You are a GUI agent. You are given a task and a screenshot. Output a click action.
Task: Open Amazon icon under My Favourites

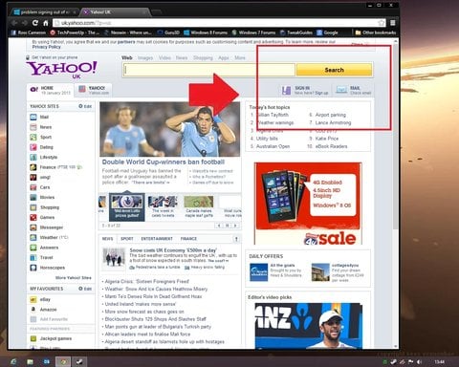coord(33,310)
